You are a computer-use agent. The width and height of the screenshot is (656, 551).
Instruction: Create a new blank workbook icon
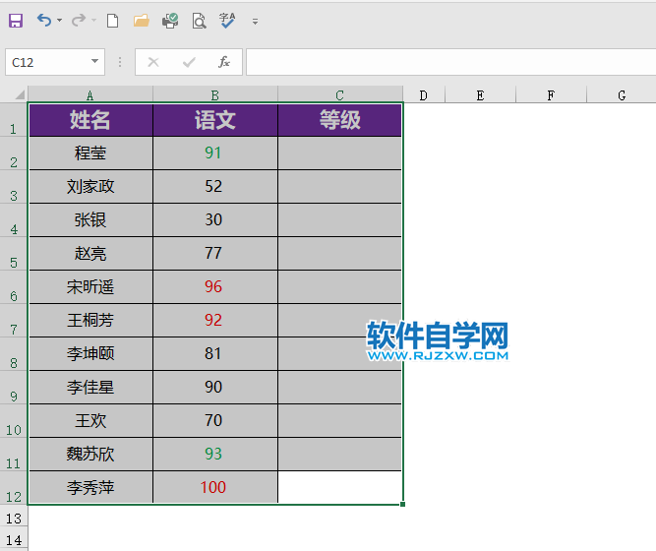112,20
